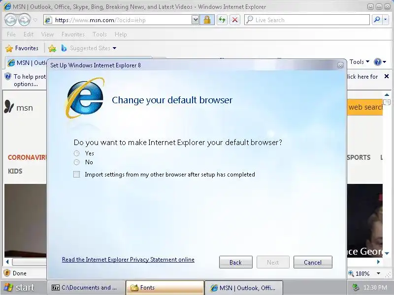Click the KIDS category link
The image size is (394, 295).
(x=15, y=171)
